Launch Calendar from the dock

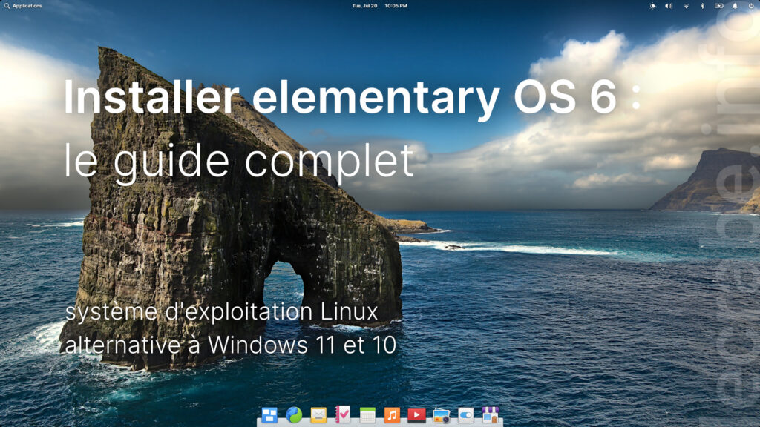click(367, 415)
